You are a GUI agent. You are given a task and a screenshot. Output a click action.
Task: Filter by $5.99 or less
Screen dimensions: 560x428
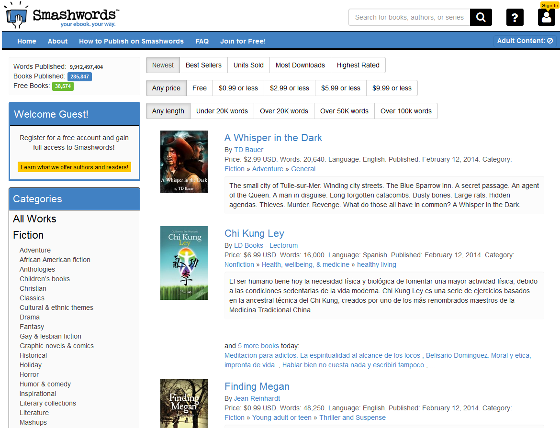341,88
